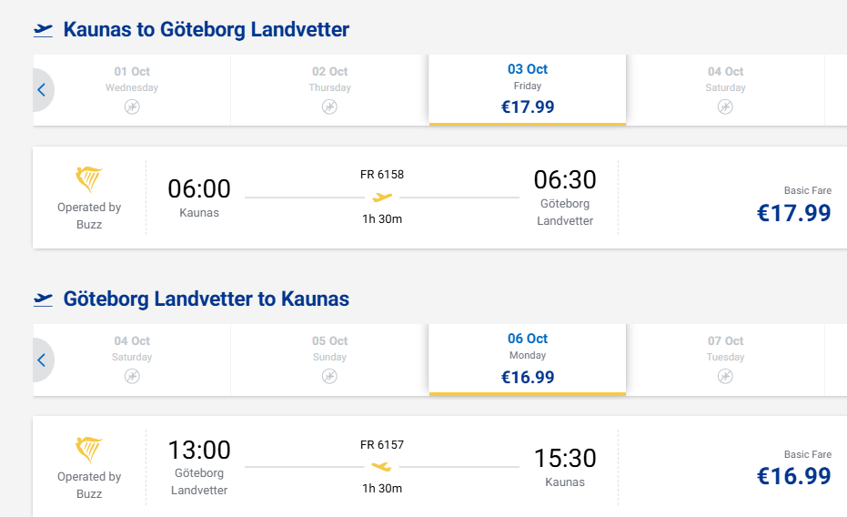Click the plane icon beside Göteborg Landvetter to Kaunas
Image resolution: width=847 pixels, height=517 pixels.
[x=44, y=299]
